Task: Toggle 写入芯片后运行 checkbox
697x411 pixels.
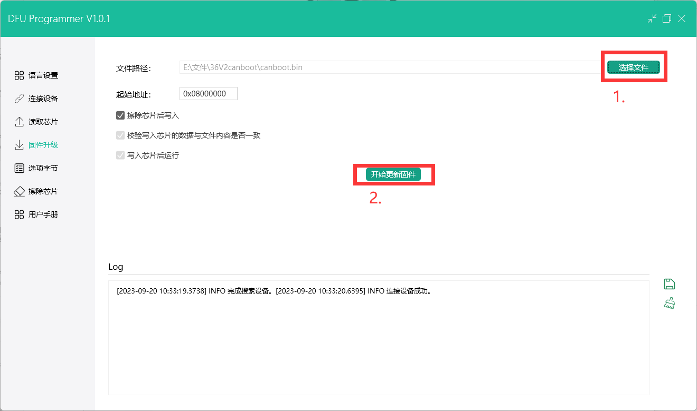Action: pos(120,155)
